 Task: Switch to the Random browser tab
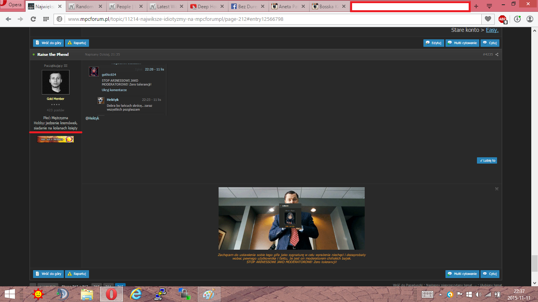86,7
